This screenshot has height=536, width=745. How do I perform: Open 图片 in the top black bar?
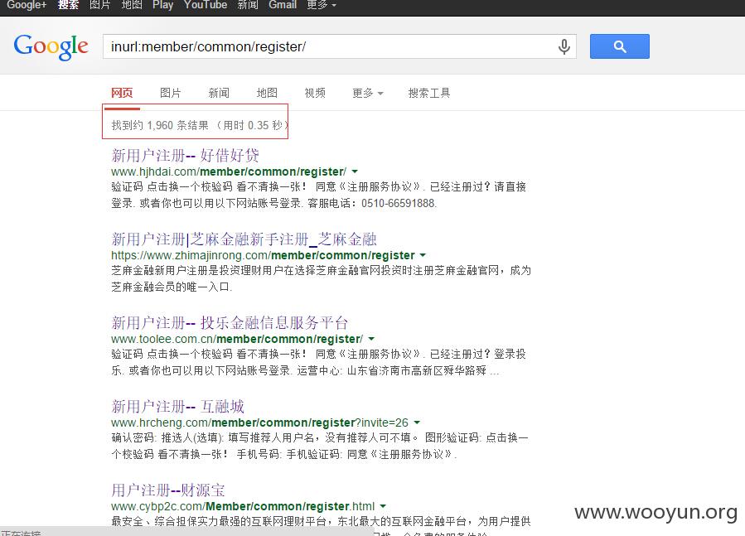pyautogui.click(x=99, y=5)
